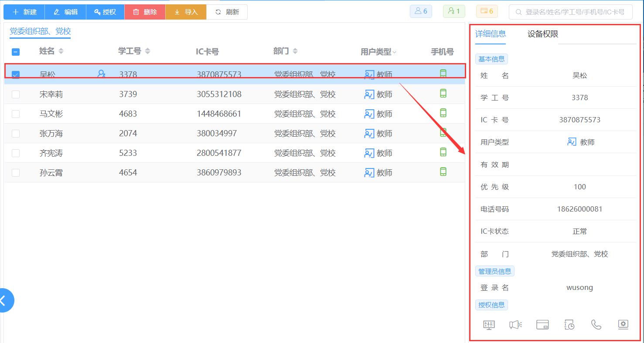644x343 pixels.
Task: Switch to the 设备权限 tab
Action: [x=542, y=34]
